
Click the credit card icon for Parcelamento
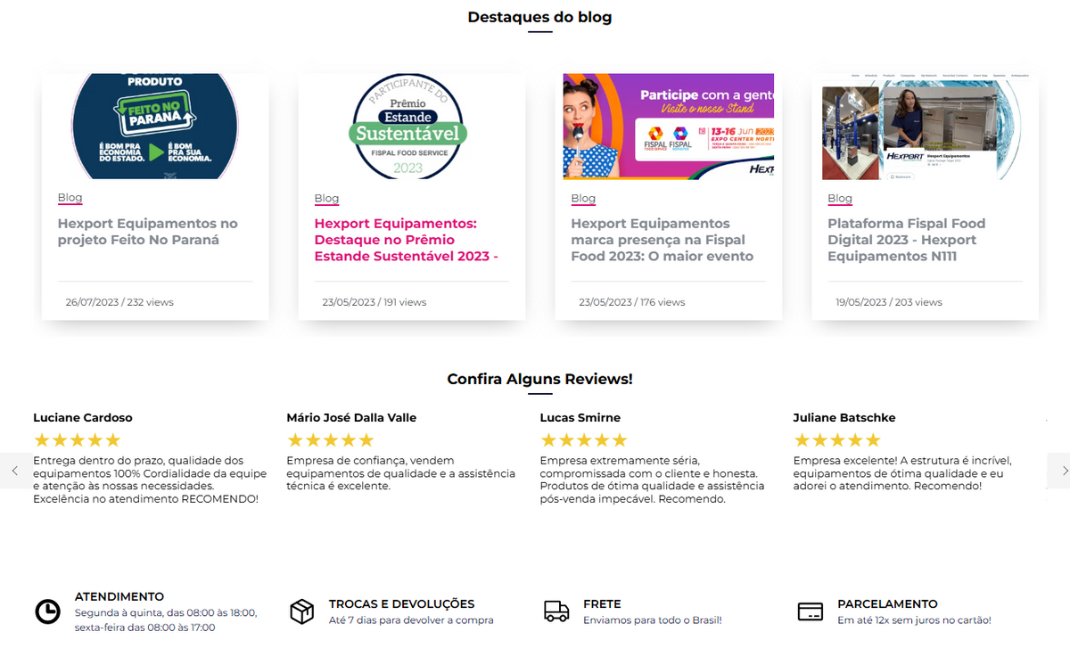[x=810, y=611]
